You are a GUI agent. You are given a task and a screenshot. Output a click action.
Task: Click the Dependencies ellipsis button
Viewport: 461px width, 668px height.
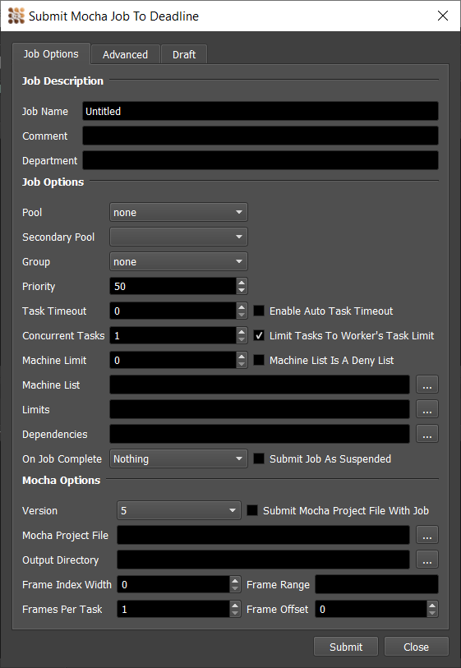(x=427, y=434)
